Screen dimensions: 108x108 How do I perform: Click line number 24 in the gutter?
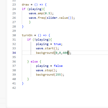tap(14, 9)
